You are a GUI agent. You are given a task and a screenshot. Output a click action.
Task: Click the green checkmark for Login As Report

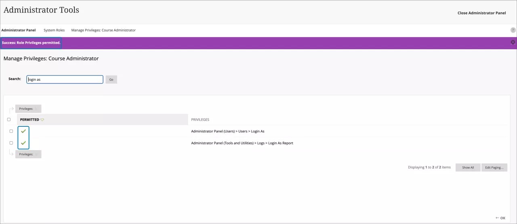pos(23,143)
